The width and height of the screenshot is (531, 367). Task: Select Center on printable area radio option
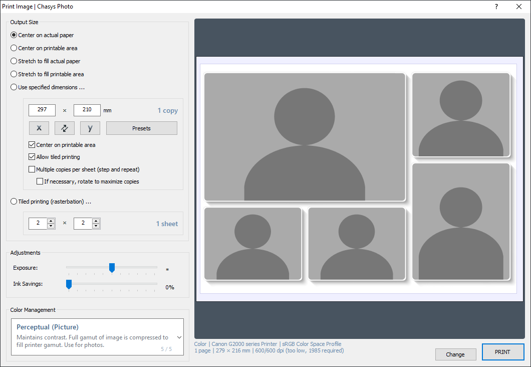coord(14,48)
